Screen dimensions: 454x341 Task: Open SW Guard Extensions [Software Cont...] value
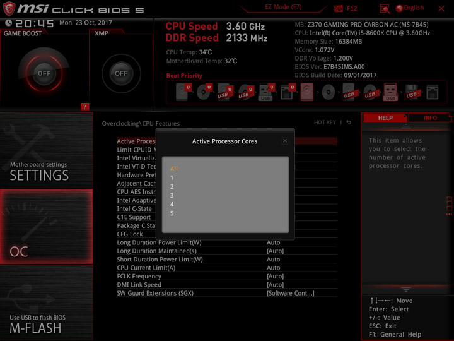pos(291,293)
